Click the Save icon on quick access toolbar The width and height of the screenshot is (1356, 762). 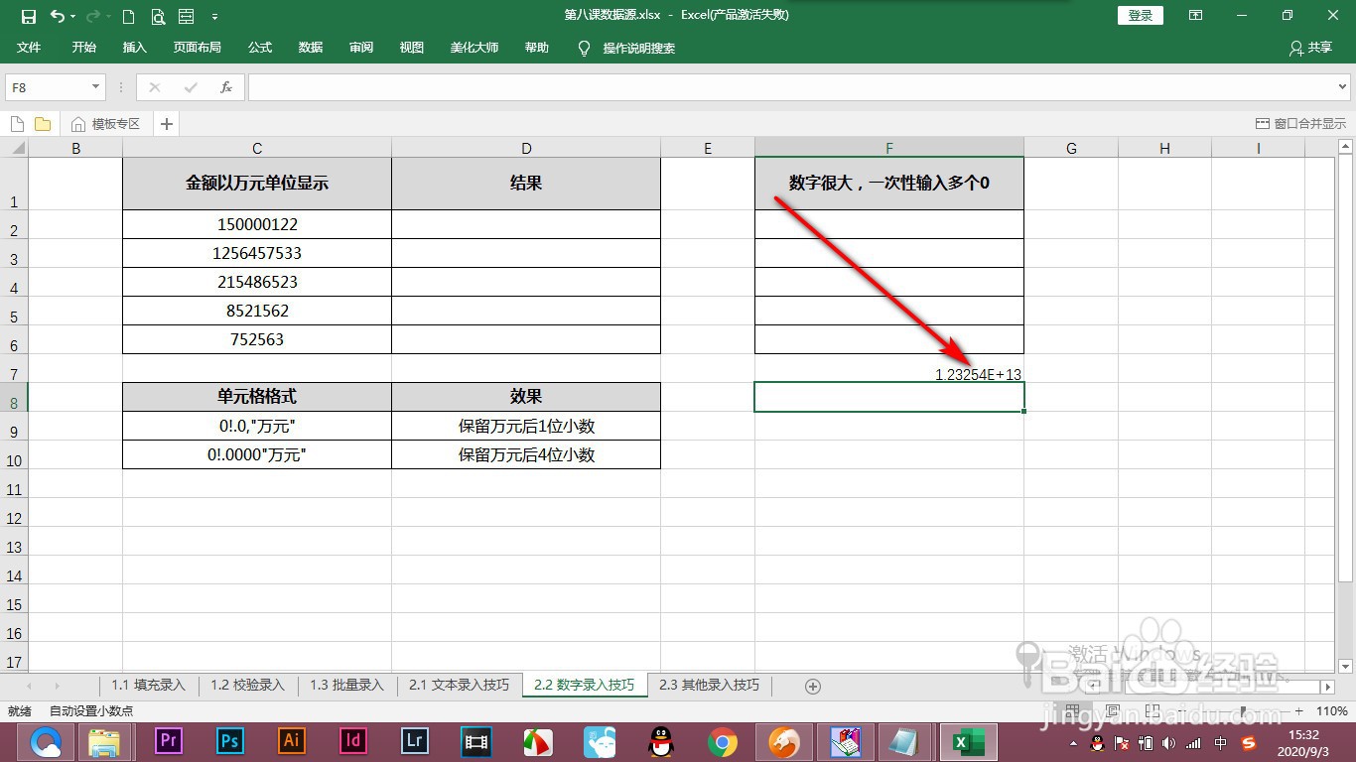coord(27,14)
